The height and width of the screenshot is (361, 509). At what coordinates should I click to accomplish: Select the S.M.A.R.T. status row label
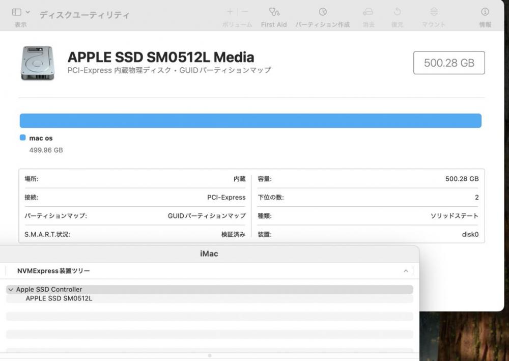tap(47, 234)
